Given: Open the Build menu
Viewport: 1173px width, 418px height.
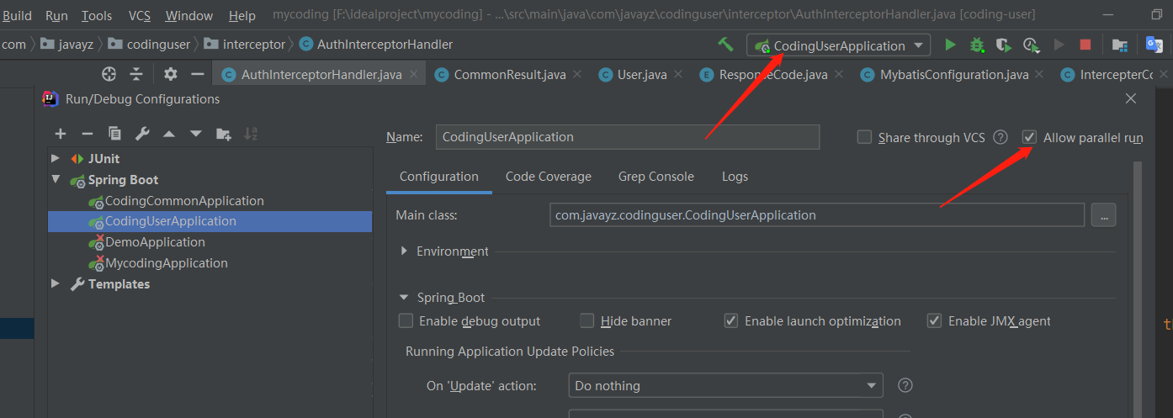Looking at the screenshot, I should point(17,15).
